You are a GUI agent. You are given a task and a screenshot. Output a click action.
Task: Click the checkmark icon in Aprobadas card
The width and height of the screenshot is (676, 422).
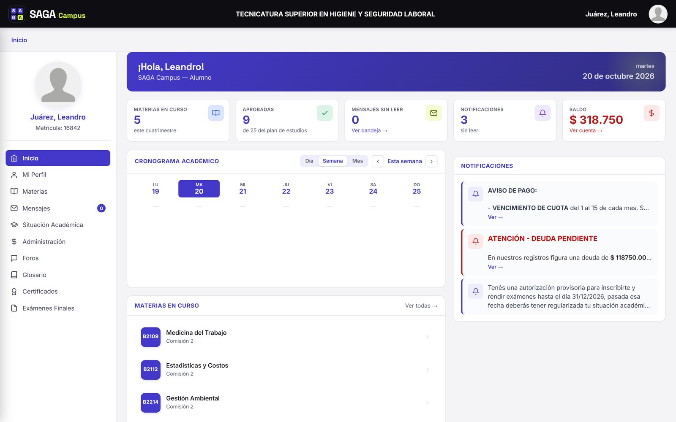coord(325,113)
